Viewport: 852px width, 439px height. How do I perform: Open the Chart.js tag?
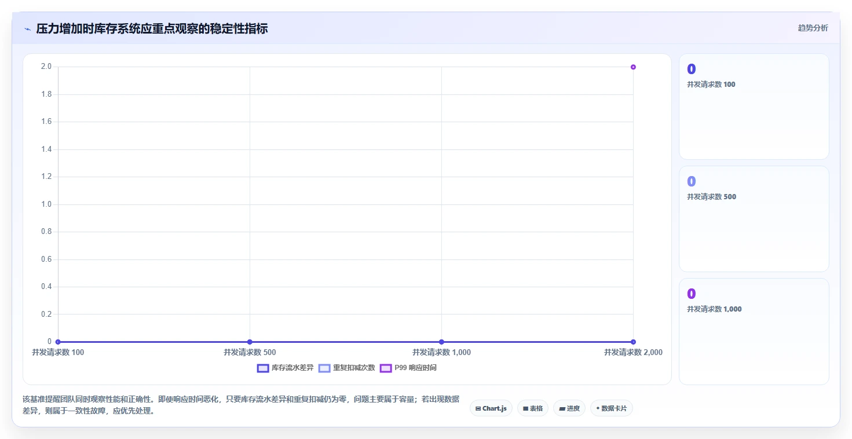[491, 408]
